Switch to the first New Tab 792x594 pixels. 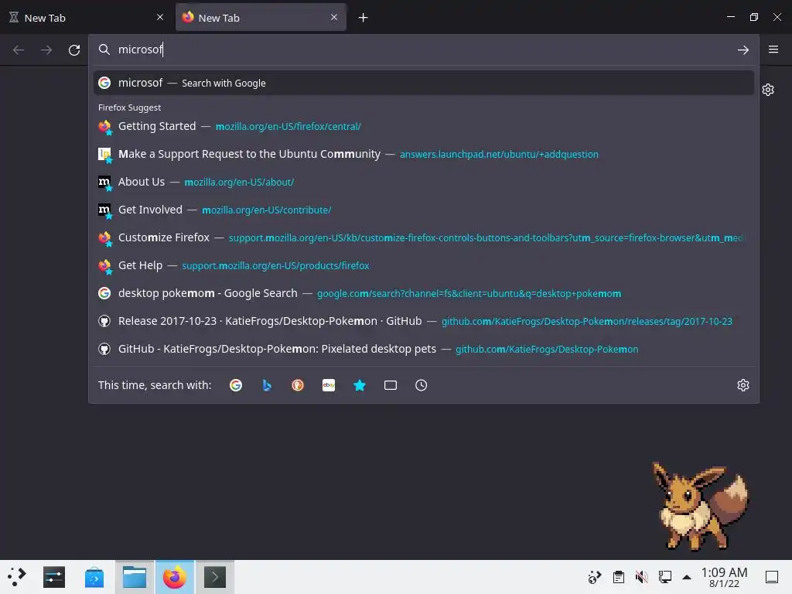87,18
